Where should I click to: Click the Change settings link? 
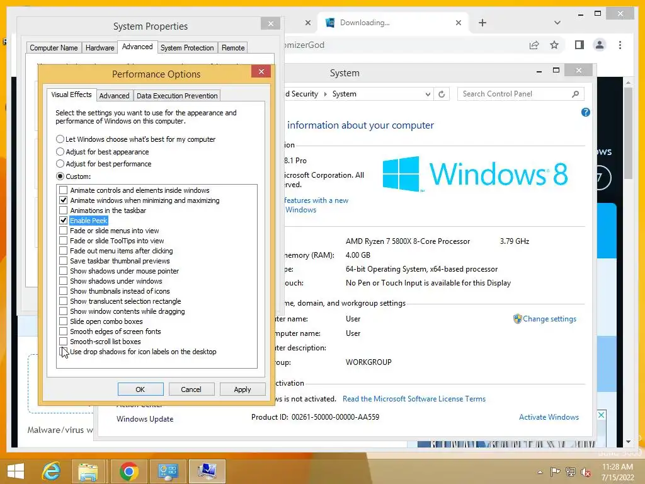(549, 319)
